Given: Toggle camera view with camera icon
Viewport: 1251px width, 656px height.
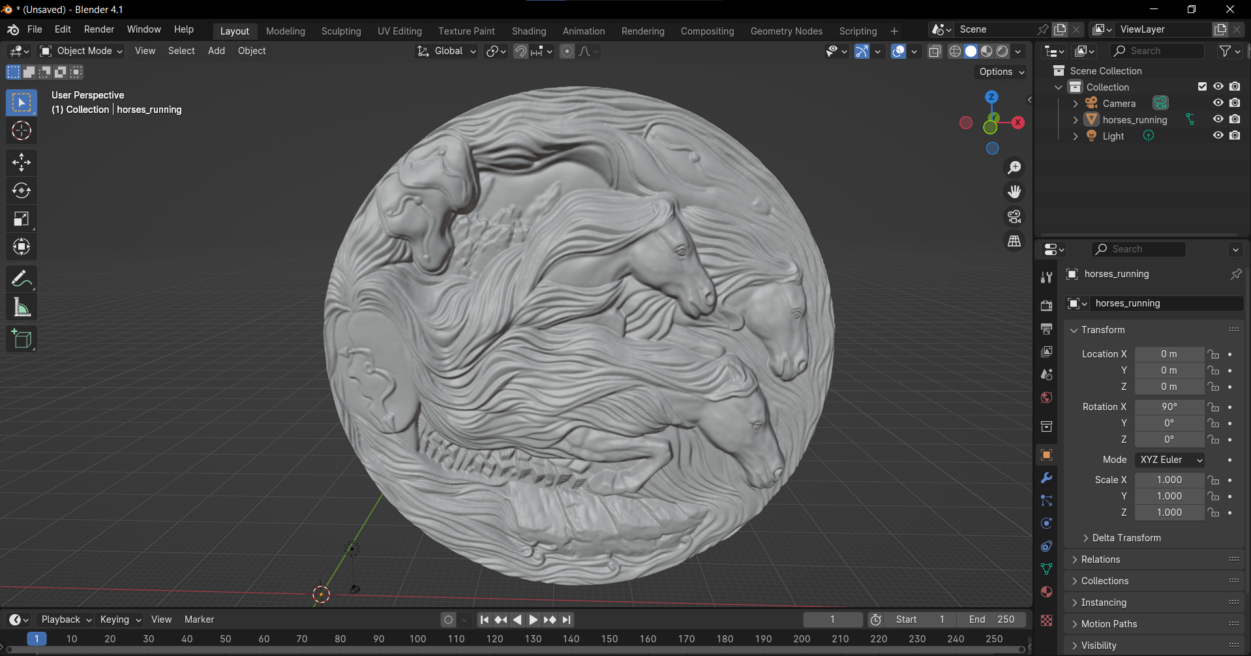Looking at the screenshot, I should (1014, 216).
